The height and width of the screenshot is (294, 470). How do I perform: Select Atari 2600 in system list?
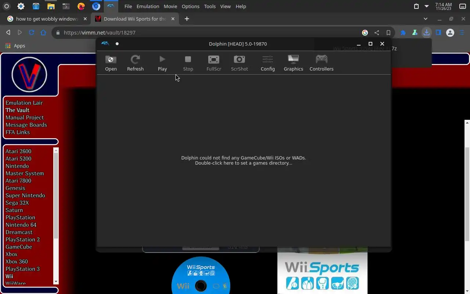pyautogui.click(x=18, y=151)
